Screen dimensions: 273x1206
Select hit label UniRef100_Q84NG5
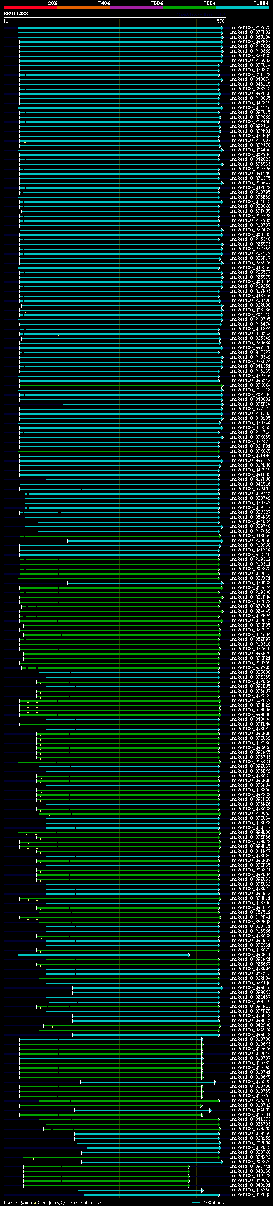(250, 517)
